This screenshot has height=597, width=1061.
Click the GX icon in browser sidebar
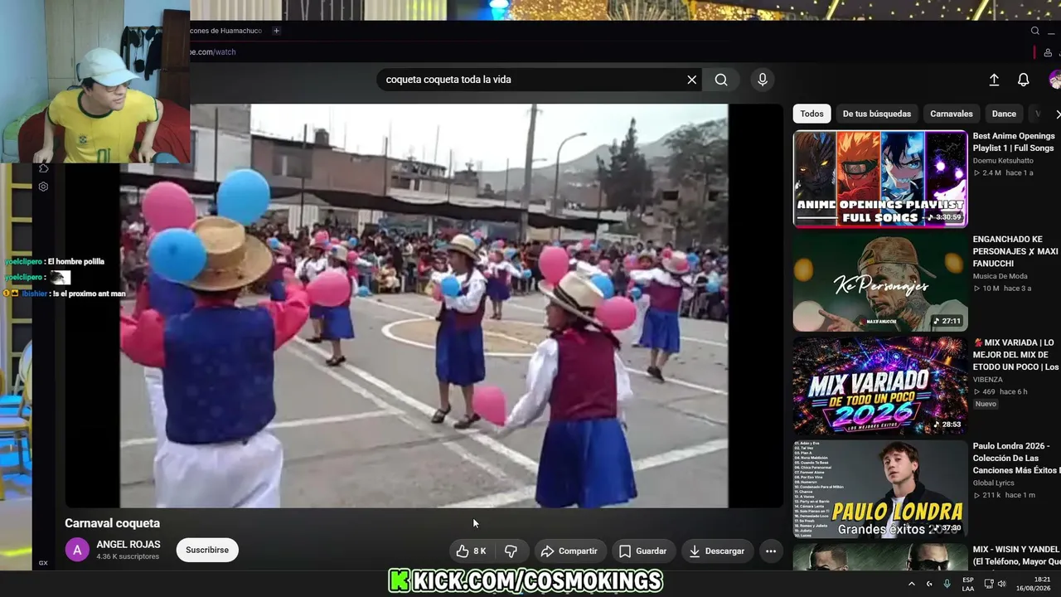43,563
